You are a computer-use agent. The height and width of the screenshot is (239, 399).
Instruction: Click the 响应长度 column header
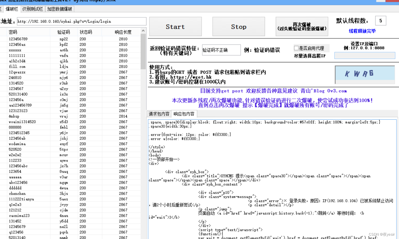click(x=123, y=32)
